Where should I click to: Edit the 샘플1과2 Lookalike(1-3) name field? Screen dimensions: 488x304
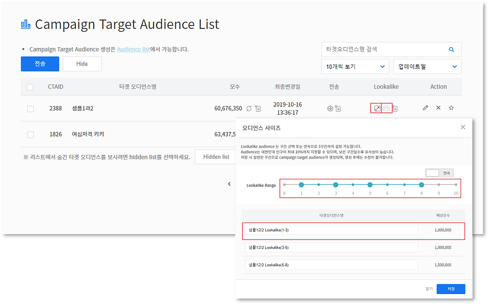[x=332, y=230]
